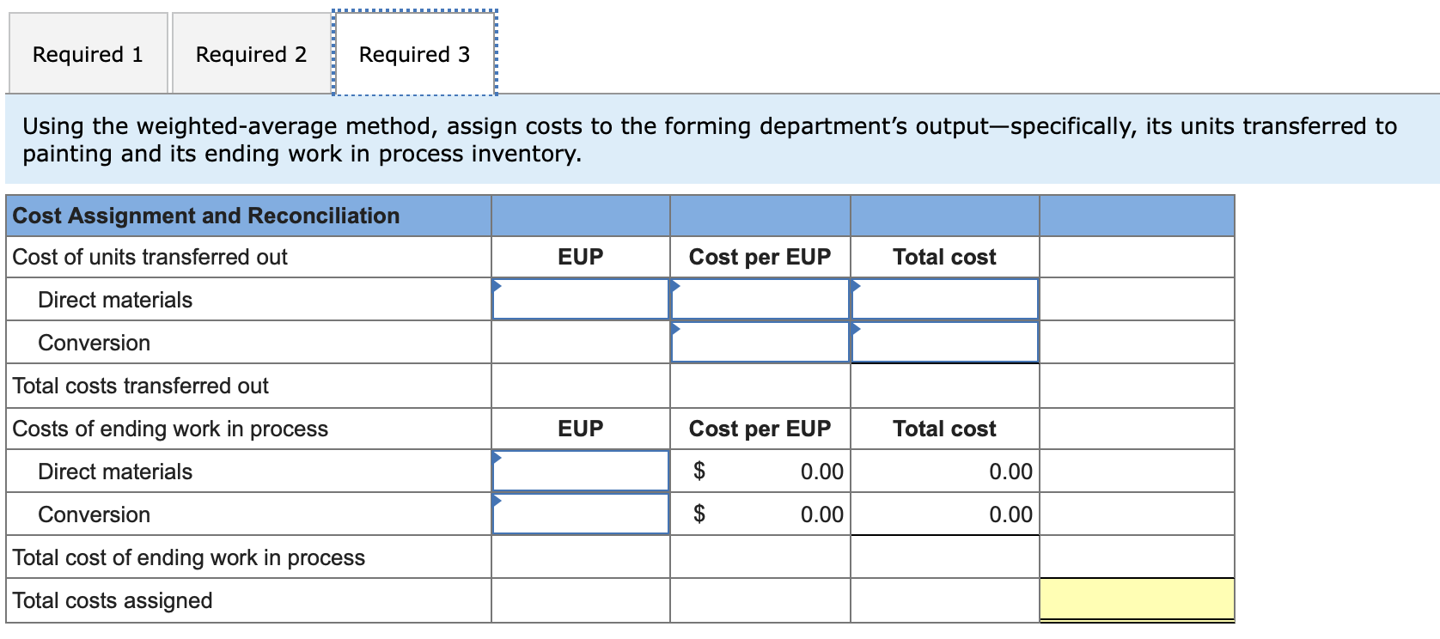The height and width of the screenshot is (639, 1440).
Task: Click Conversion EUP field for ending work in process
Action: point(581,514)
